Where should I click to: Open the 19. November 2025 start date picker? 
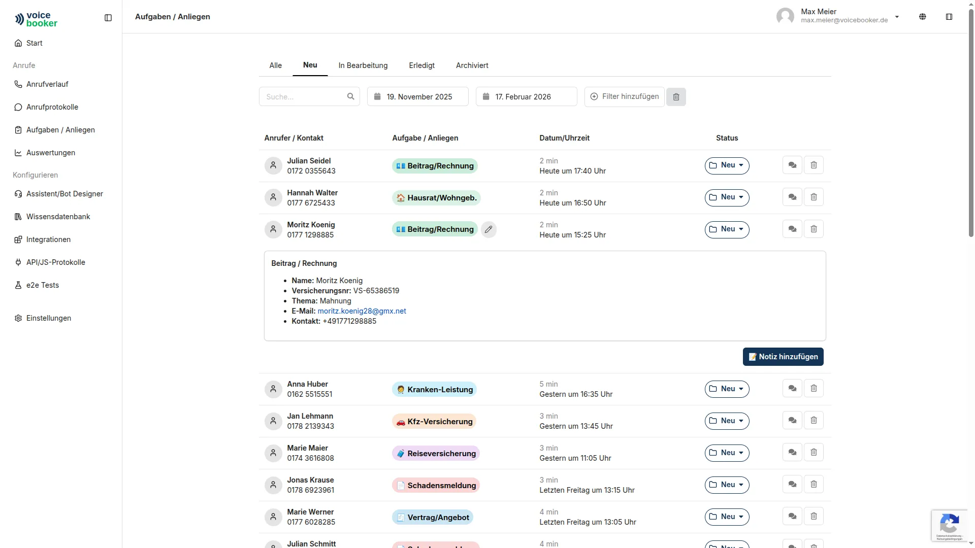417,96
